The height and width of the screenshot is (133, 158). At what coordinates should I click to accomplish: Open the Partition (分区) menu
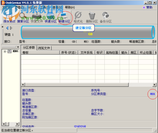32,8
